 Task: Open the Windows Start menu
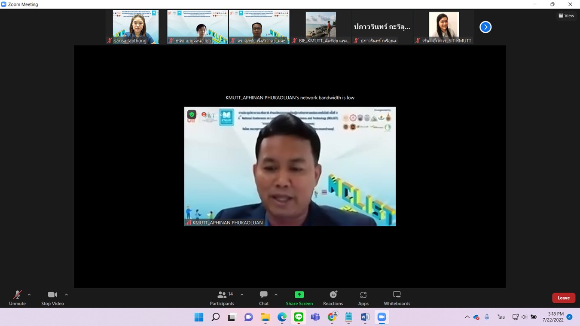click(199, 317)
